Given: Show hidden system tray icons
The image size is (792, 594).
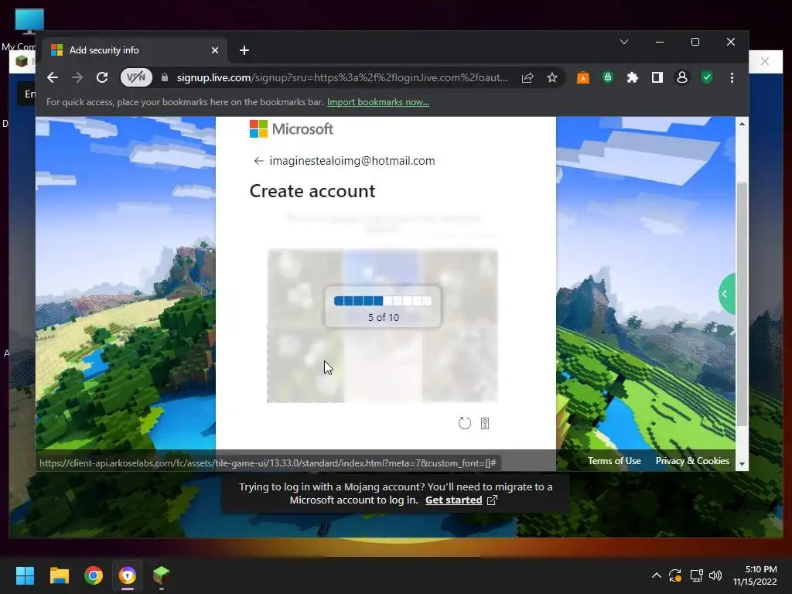Looking at the screenshot, I should 656,575.
